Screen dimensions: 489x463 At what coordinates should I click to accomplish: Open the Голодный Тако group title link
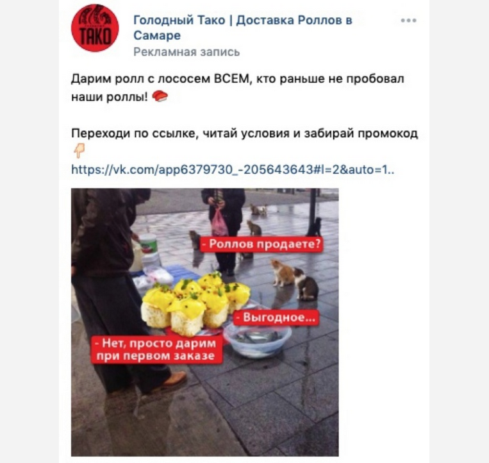coord(243,28)
